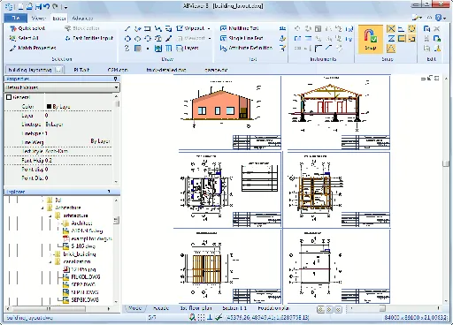Toggle the triangle snap mode icon
Screen dimensions: 453x325
(391, 49)
